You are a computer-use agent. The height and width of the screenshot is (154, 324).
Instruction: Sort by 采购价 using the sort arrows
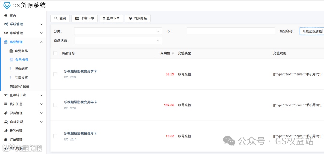[x=173, y=53]
